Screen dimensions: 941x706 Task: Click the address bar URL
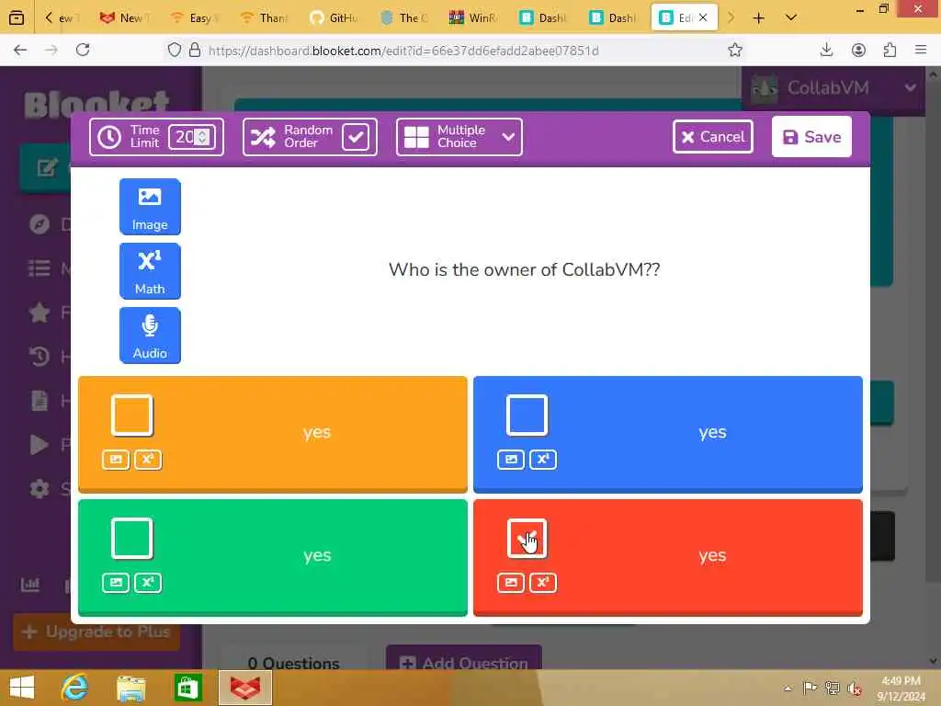pyautogui.click(x=403, y=51)
